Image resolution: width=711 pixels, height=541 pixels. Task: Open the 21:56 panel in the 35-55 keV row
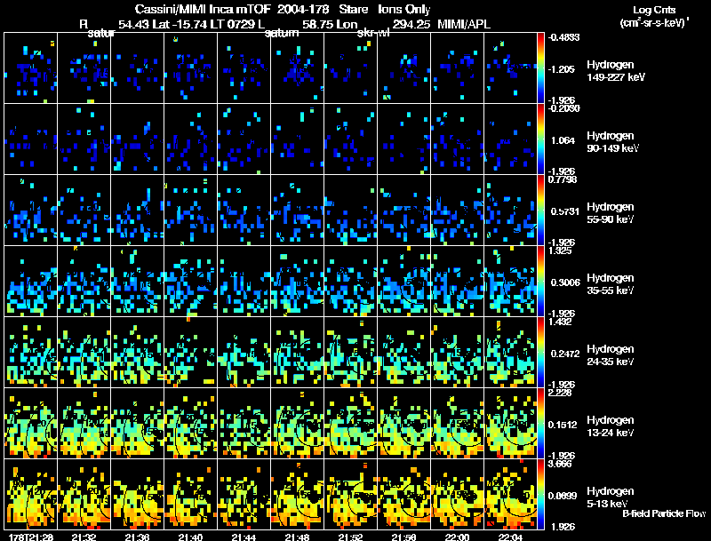pyautogui.click(x=403, y=282)
